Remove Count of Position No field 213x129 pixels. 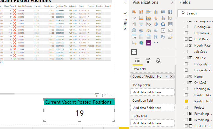(x=171, y=77)
